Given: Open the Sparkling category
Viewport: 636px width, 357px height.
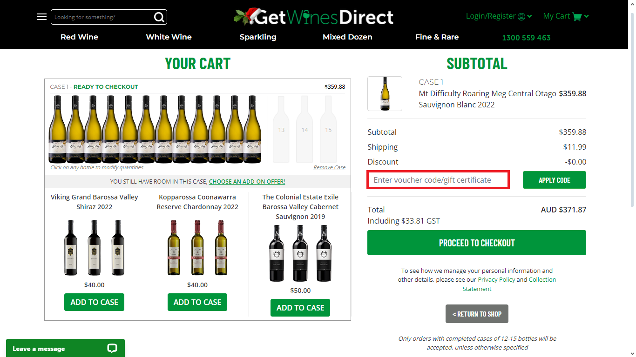Looking at the screenshot, I should click(258, 37).
